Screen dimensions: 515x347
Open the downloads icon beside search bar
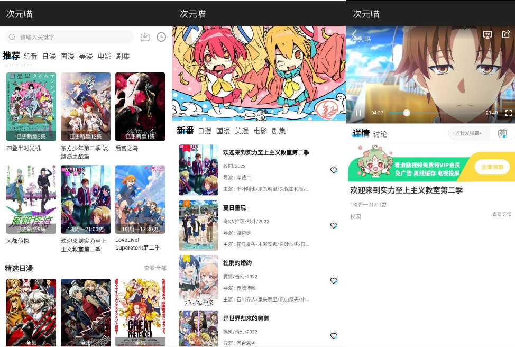click(145, 37)
